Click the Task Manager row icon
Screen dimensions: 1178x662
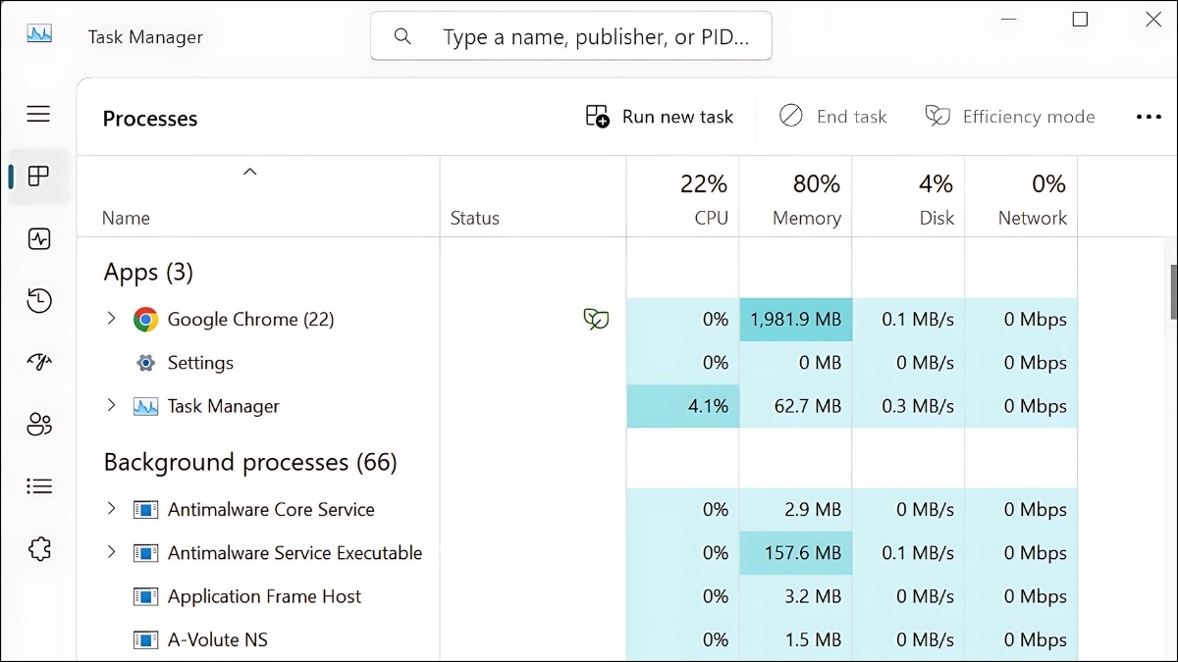coord(145,406)
